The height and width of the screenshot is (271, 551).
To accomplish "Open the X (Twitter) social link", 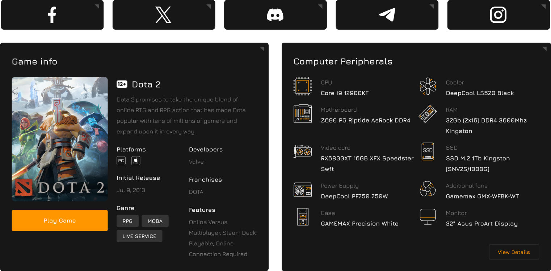I will tap(163, 15).
